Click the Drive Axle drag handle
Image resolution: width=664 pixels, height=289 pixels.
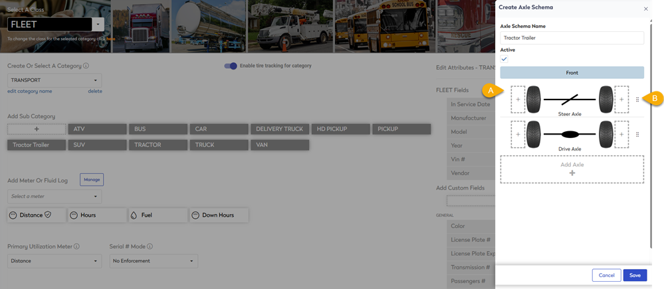pos(637,135)
